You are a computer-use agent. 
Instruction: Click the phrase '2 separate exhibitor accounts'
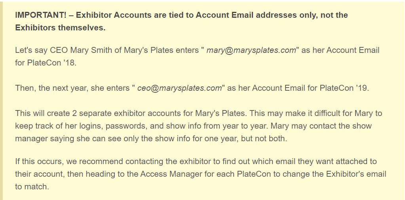(136, 113)
